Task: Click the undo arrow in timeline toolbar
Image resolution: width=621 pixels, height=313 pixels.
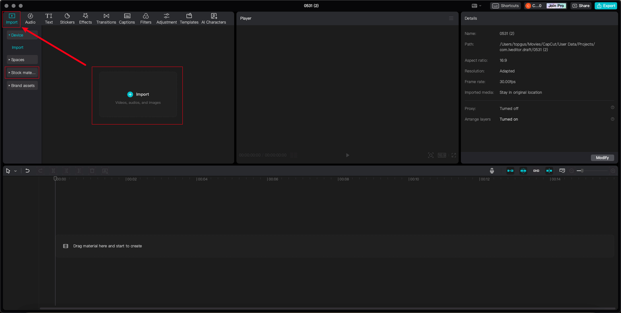Action: point(28,171)
